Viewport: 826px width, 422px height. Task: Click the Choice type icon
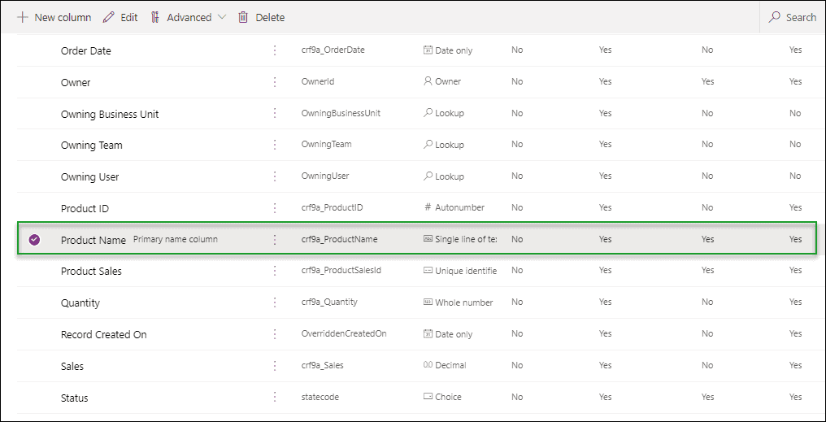click(x=428, y=396)
